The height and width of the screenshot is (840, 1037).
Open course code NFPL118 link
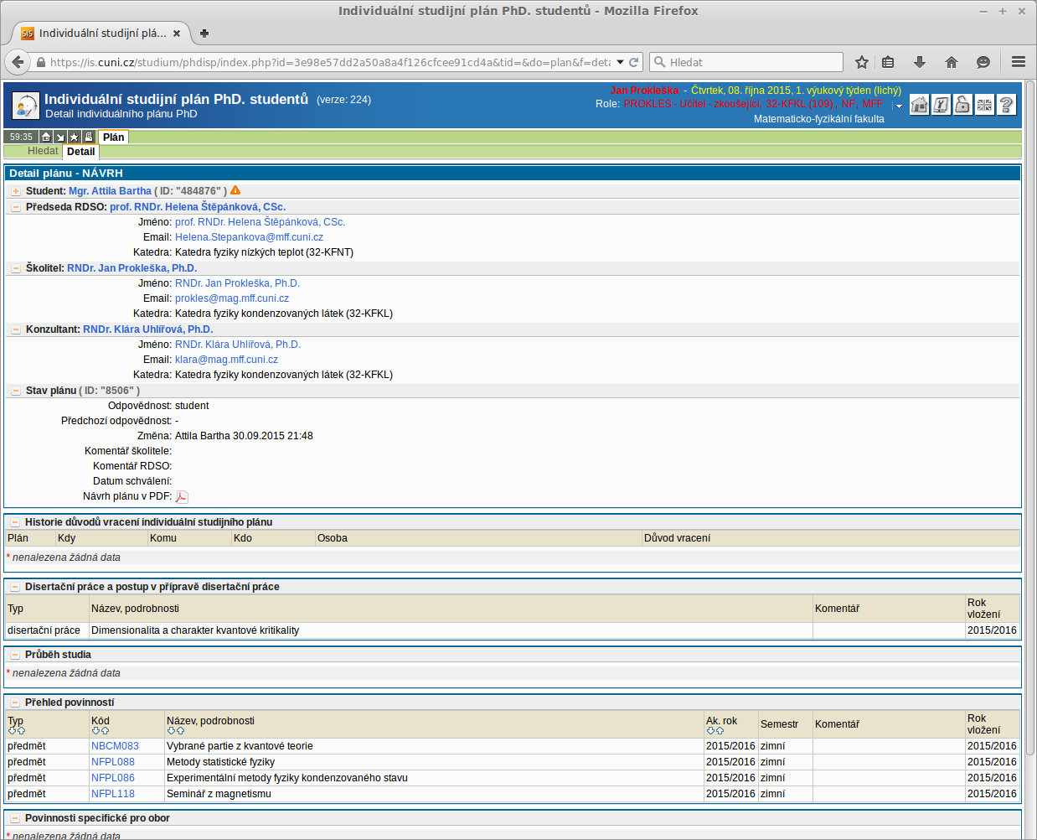tap(113, 794)
